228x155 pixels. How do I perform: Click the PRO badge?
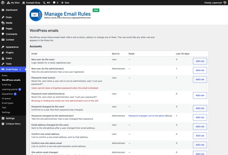[96, 10]
